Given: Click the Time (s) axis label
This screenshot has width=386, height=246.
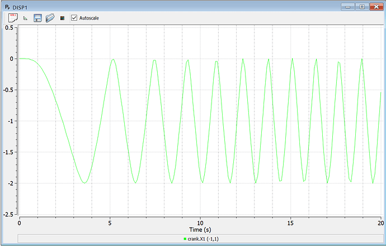Looking at the screenshot, I should (200, 230).
